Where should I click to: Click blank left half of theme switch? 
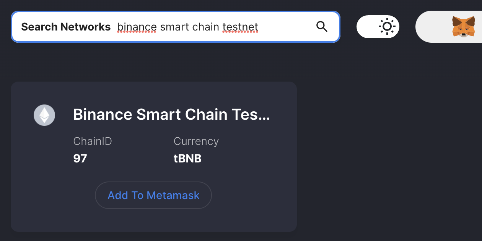pyautogui.click(x=366, y=27)
